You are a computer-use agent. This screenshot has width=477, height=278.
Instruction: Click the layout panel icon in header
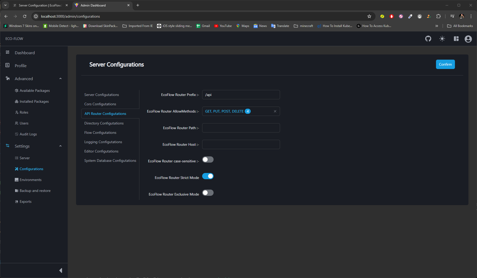456,39
